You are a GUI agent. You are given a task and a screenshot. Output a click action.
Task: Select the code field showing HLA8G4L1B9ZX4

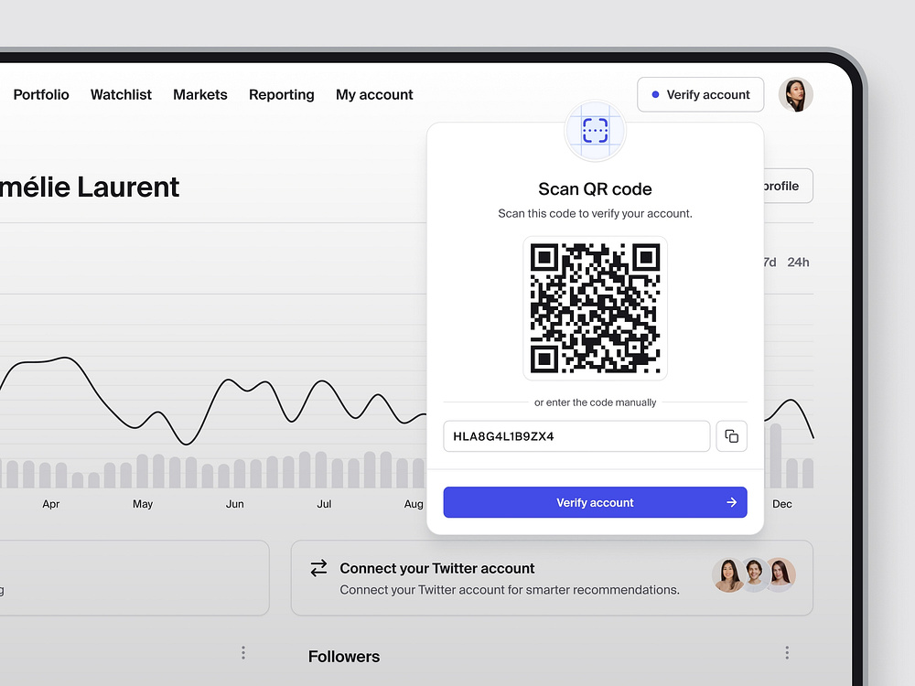(x=576, y=436)
